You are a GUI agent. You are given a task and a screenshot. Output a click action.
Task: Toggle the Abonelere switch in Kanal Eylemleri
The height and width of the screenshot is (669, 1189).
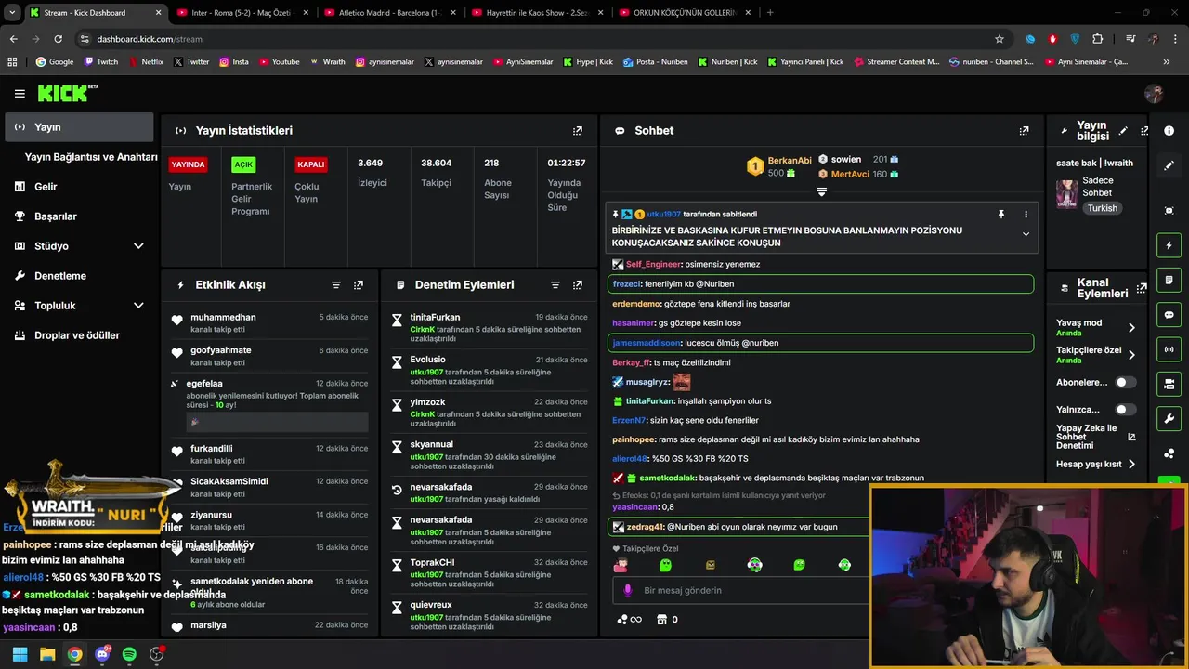1125,382
